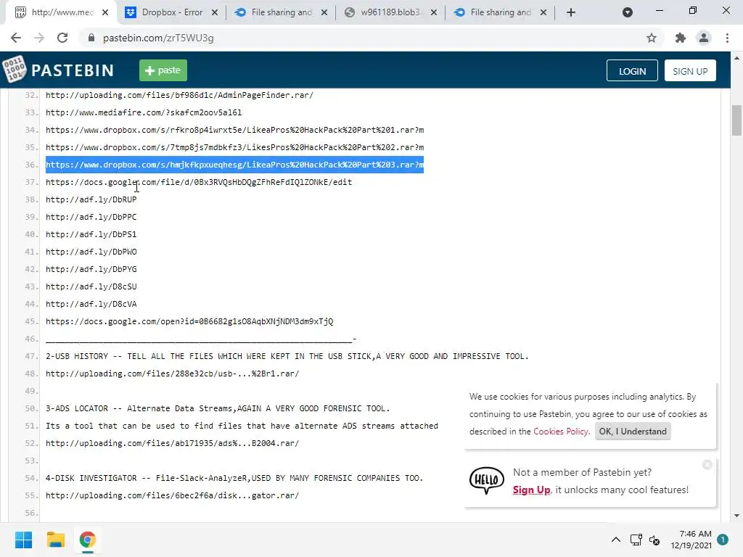Open the clock showing 7:46 AM
Image resolution: width=743 pixels, height=557 pixels.
click(691, 540)
